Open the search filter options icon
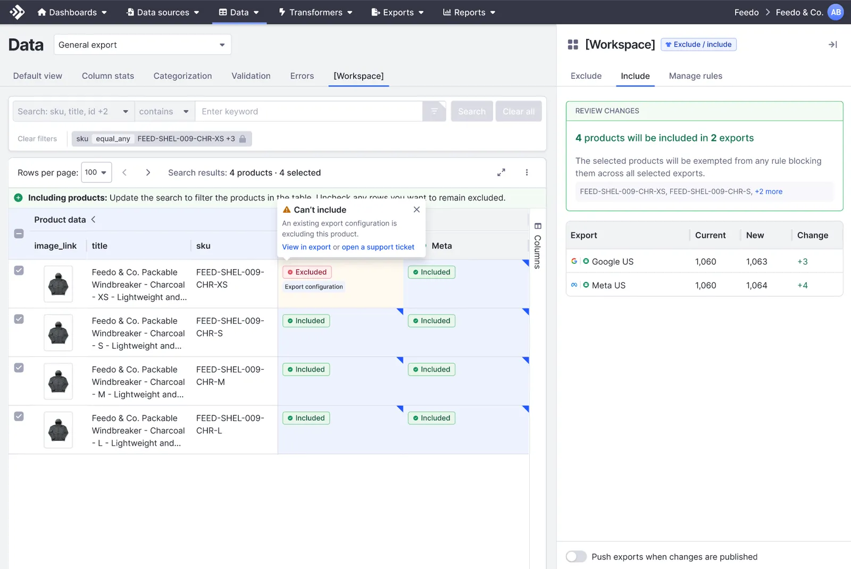This screenshot has height=569, width=851. pos(434,111)
